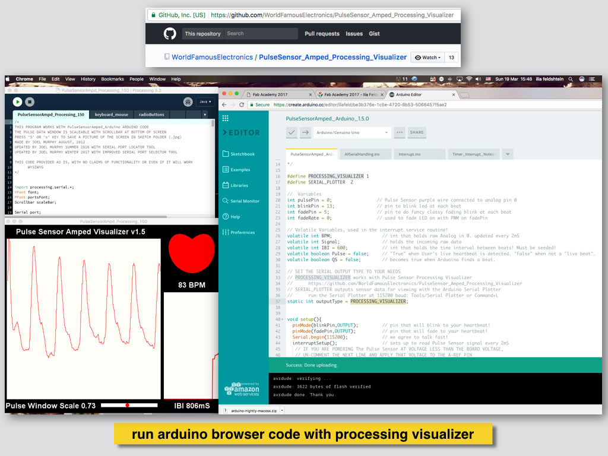This screenshot has height=456, width=608.
Task: Focus the GitHub repository search field
Action: coord(261,34)
